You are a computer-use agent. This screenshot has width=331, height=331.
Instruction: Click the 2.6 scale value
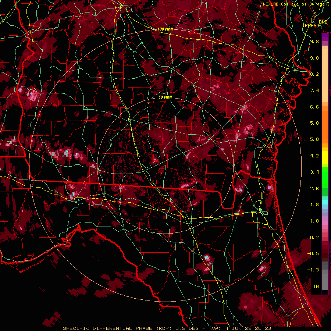(314, 189)
